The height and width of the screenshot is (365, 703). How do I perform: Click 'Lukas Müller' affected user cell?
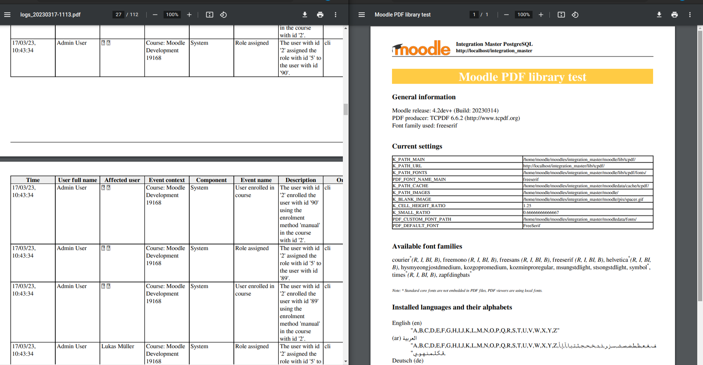(x=118, y=346)
